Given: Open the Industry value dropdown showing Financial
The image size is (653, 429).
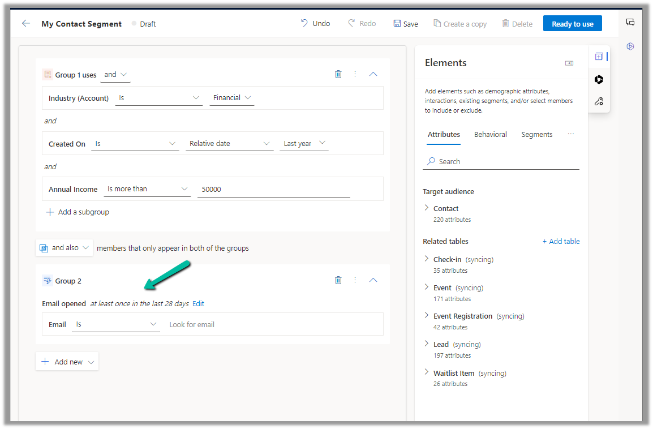Looking at the screenshot, I should [x=231, y=98].
